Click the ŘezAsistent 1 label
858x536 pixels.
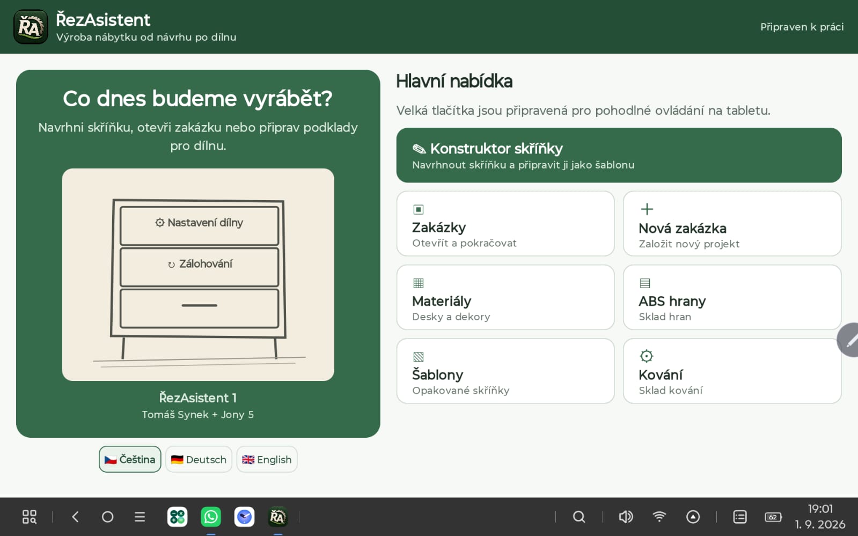[x=198, y=398]
